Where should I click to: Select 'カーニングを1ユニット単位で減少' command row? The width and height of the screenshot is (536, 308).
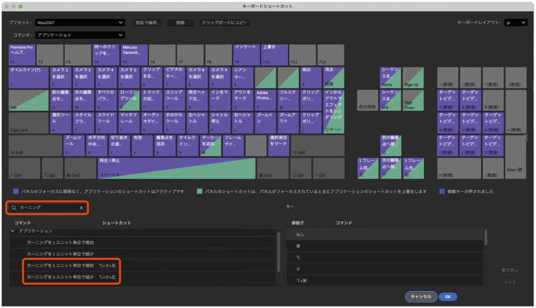pyautogui.click(x=60, y=254)
